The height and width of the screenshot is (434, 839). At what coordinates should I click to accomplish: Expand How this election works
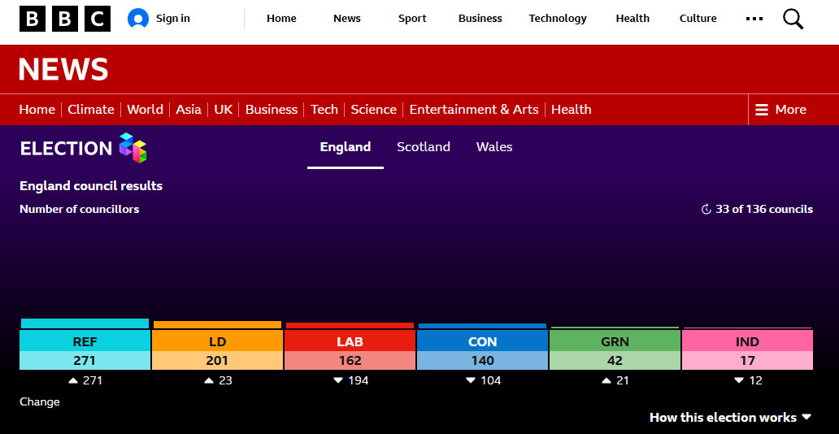click(730, 418)
